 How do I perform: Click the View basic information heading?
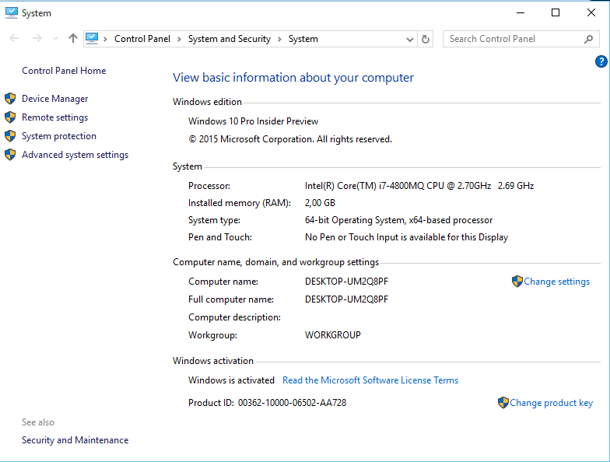(x=293, y=78)
